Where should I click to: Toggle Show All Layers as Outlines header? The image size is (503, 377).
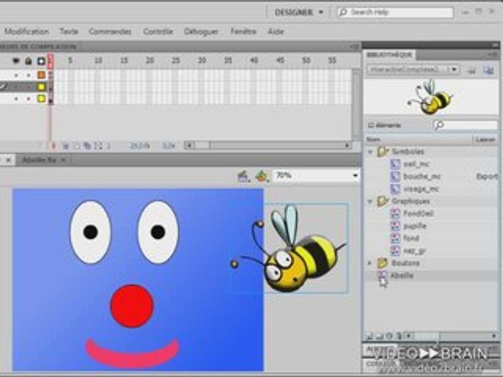[x=41, y=61]
